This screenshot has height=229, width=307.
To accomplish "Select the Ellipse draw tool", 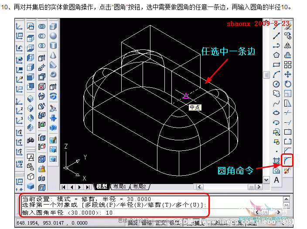I will pyautogui.click(x=276, y=113).
